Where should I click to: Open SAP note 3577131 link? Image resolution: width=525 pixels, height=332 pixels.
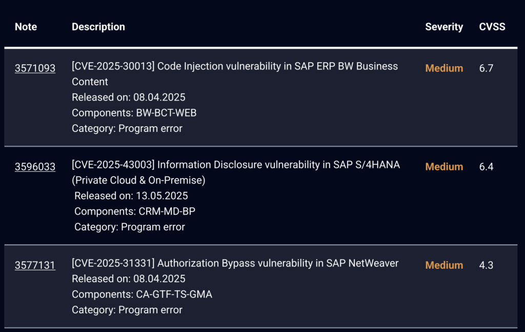click(x=35, y=265)
